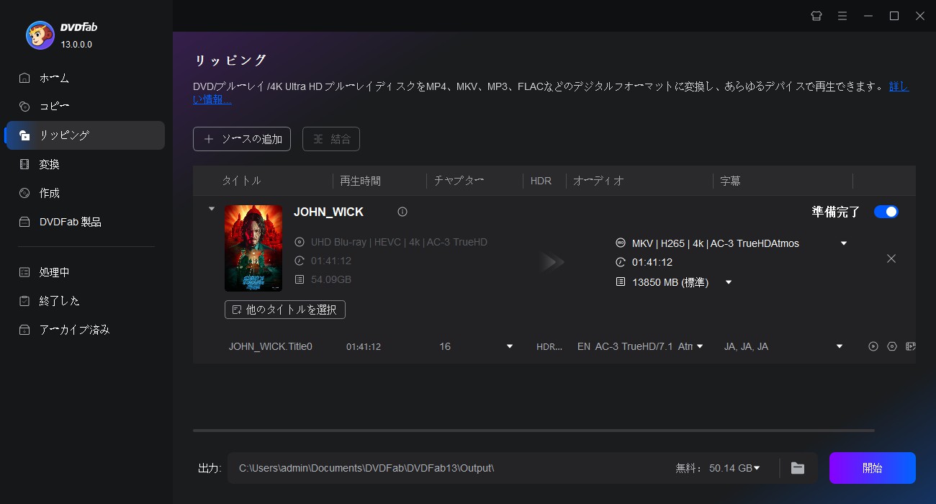Click the DVDFab monkey logo
Image resolution: width=936 pixels, height=504 pixels.
click(40, 35)
